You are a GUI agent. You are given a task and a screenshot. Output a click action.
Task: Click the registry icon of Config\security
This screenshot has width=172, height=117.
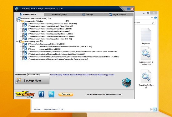click(26, 34)
